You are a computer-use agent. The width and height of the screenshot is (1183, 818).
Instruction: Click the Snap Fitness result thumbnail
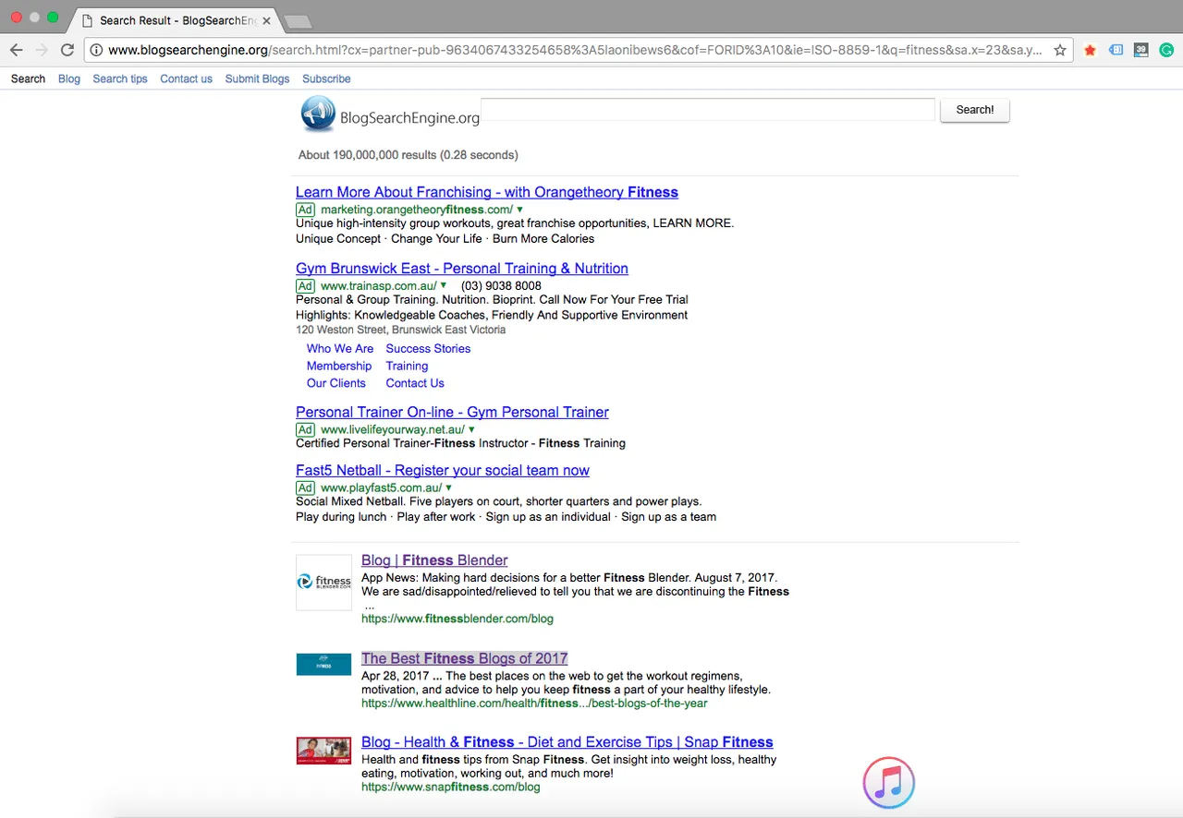click(x=323, y=750)
